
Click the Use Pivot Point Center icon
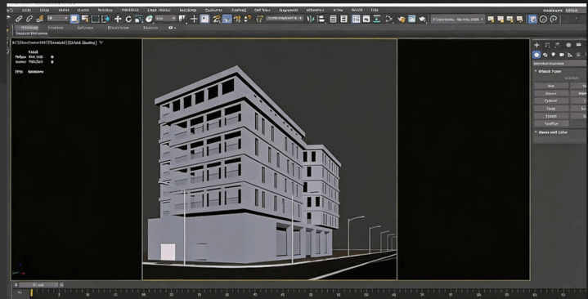pos(182,19)
